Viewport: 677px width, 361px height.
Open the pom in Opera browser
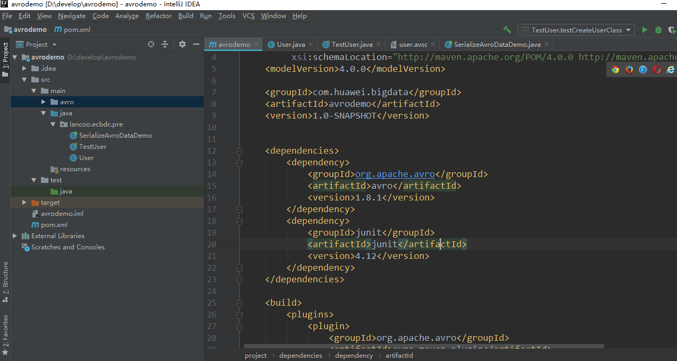(x=657, y=69)
